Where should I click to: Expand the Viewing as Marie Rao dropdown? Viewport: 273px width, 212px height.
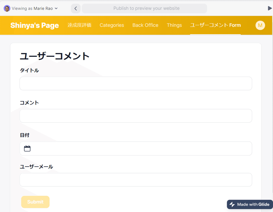point(31,8)
